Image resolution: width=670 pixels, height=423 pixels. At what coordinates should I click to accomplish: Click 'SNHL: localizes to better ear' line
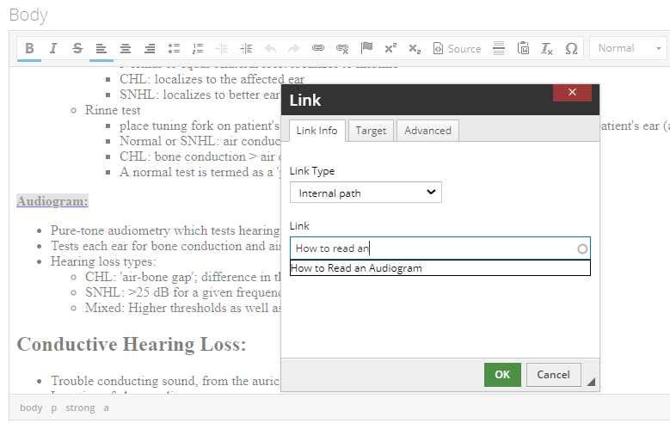[x=200, y=95]
